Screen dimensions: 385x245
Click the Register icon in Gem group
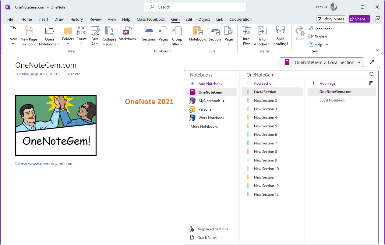(311, 37)
